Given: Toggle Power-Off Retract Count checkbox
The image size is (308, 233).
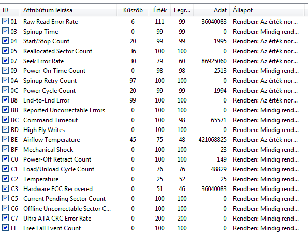Looking at the screenshot, I should click(5, 159).
